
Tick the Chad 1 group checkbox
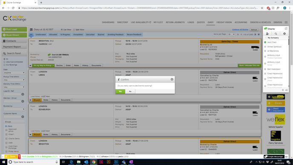pos(6,134)
